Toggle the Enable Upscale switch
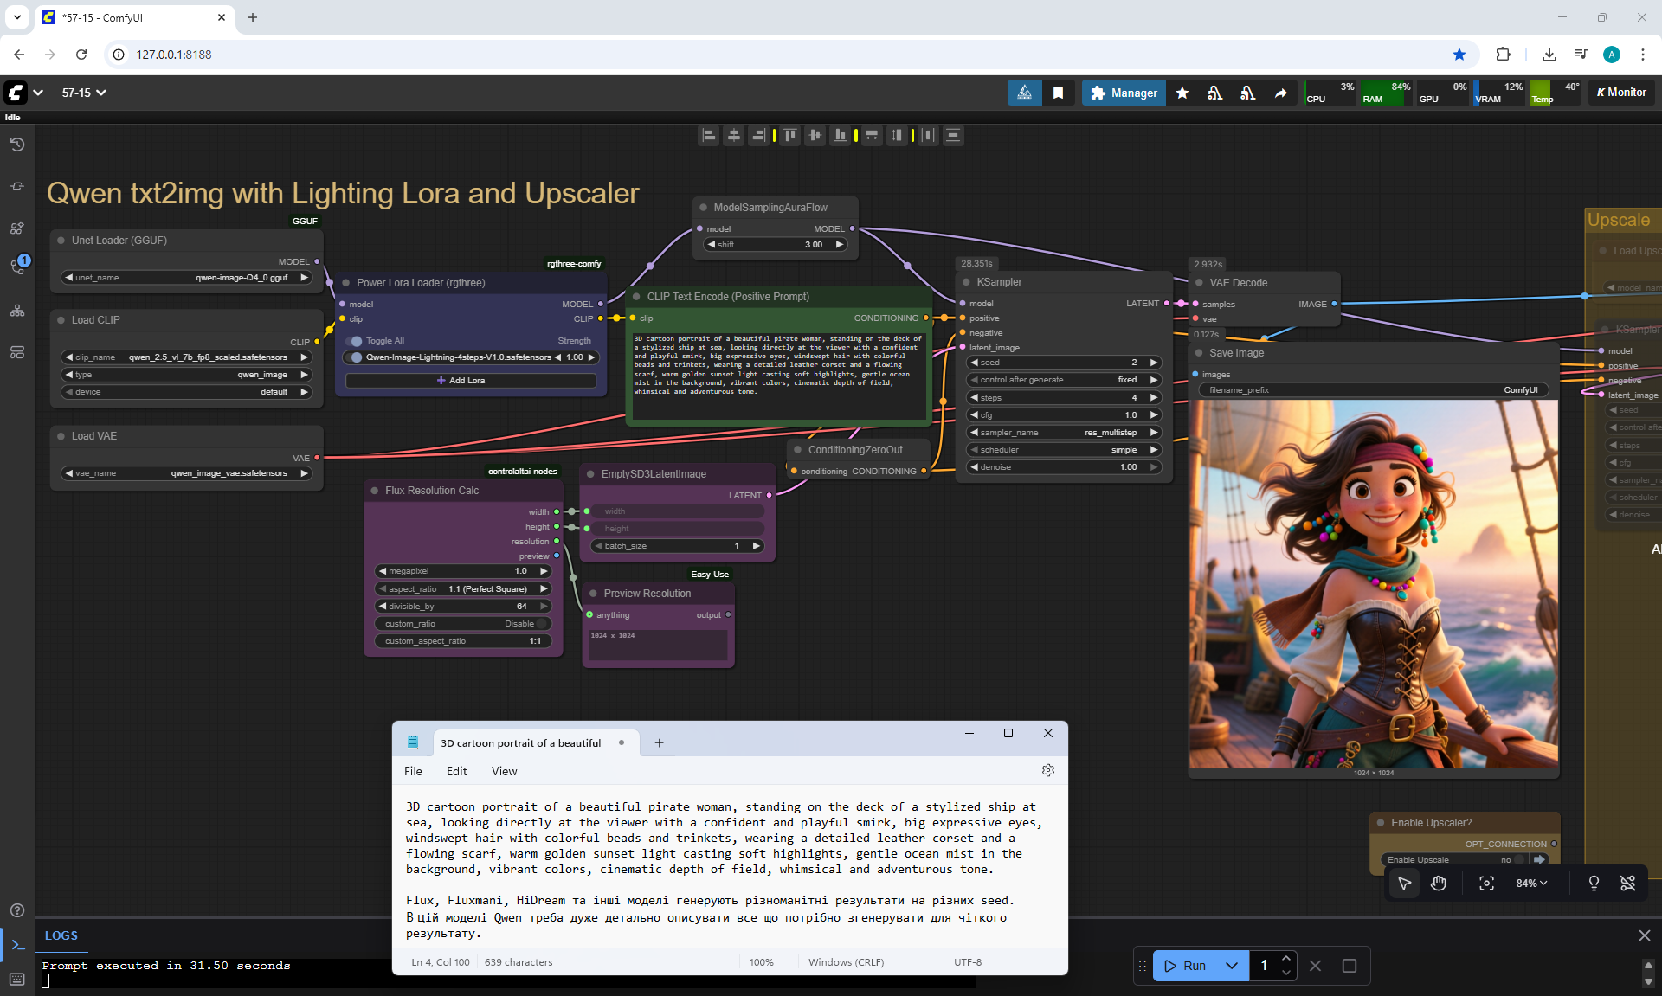This screenshot has width=1662, height=996. point(1518,859)
